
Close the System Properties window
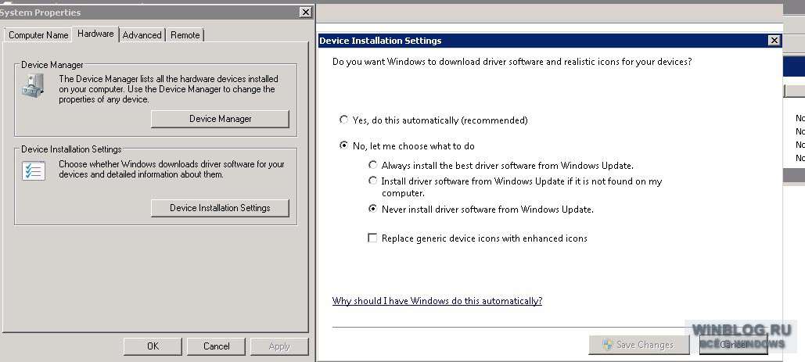point(305,13)
